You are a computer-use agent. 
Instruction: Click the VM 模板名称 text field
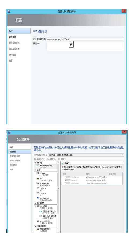click(85, 39)
